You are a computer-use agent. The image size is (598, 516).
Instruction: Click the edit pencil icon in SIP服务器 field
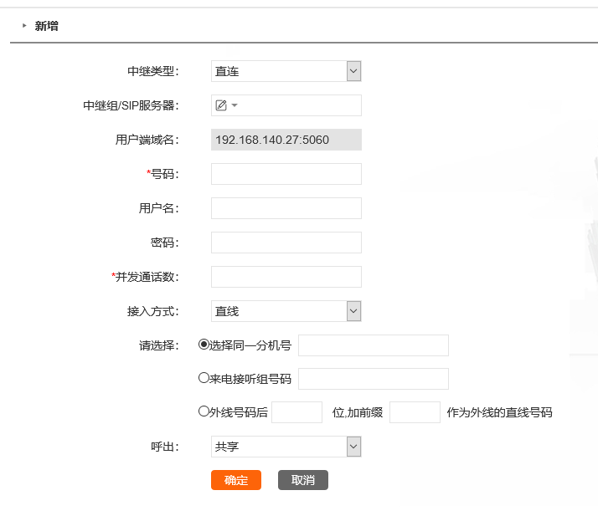(x=221, y=105)
